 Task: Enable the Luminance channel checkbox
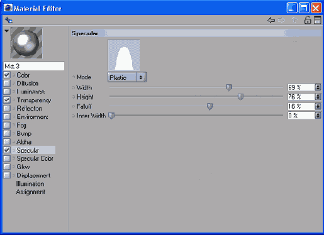[7, 92]
